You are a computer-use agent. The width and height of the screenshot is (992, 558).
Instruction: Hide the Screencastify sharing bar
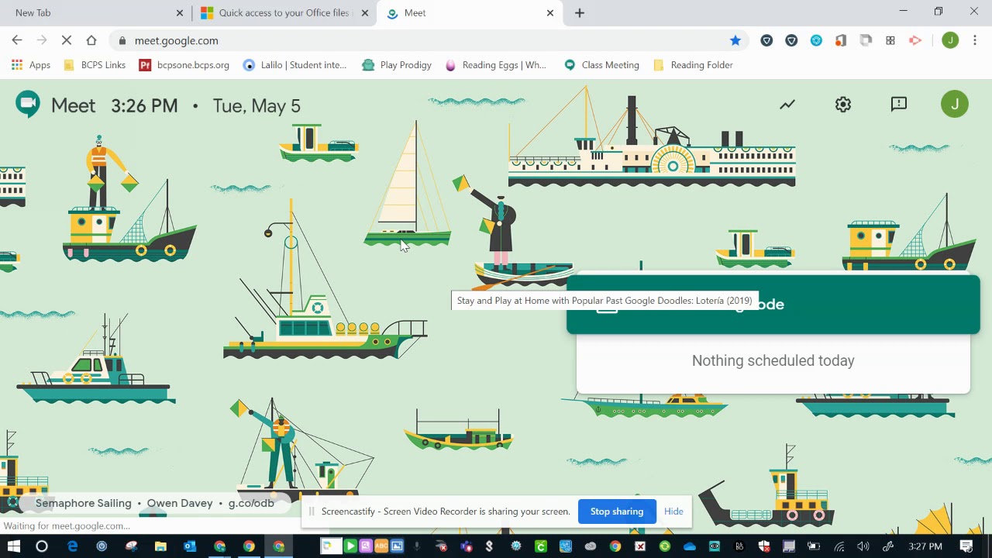point(673,511)
